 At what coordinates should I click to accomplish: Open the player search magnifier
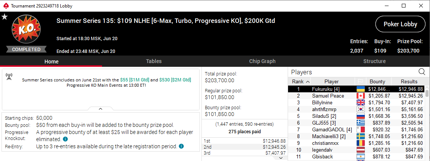(x=421, y=72)
